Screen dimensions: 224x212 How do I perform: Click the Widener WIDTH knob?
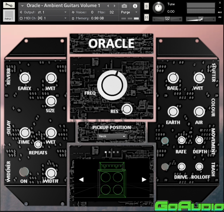click(51, 173)
